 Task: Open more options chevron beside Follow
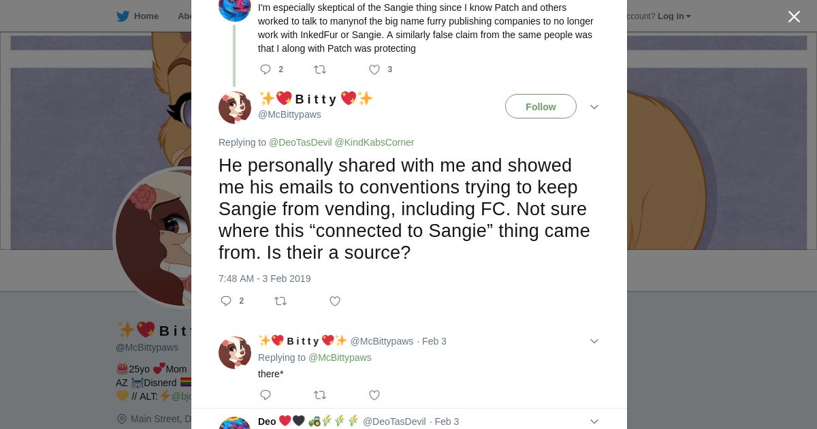pyautogui.click(x=594, y=107)
